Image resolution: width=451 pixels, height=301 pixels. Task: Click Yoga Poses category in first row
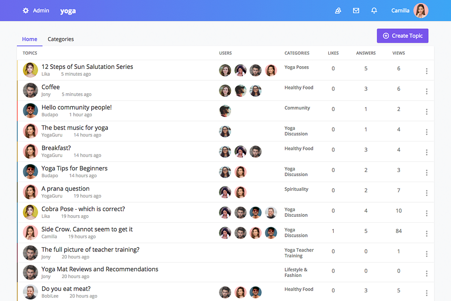coord(297,67)
